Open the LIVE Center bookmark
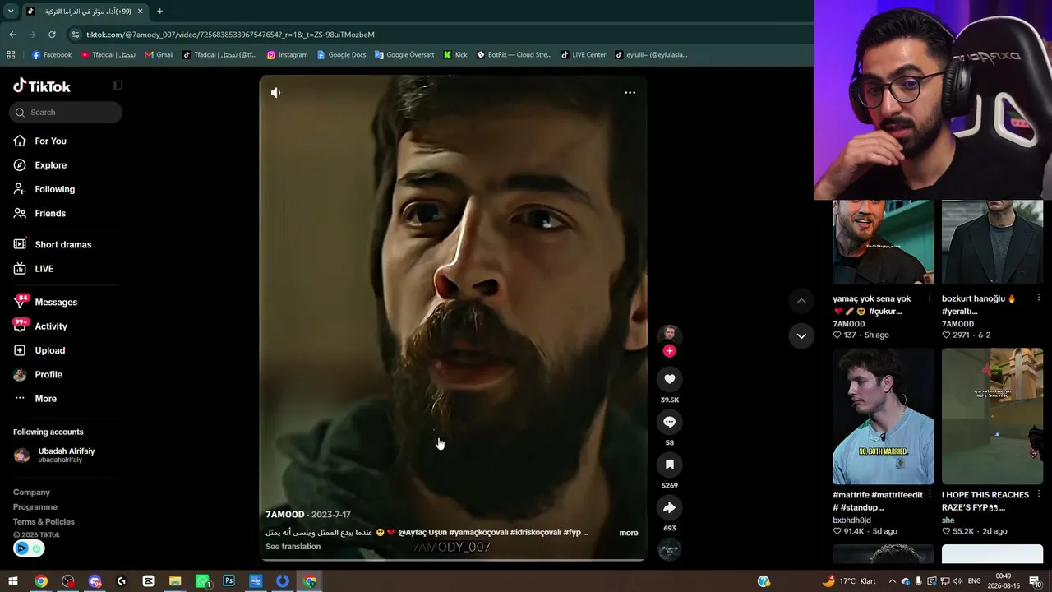The image size is (1052, 592). [x=584, y=55]
